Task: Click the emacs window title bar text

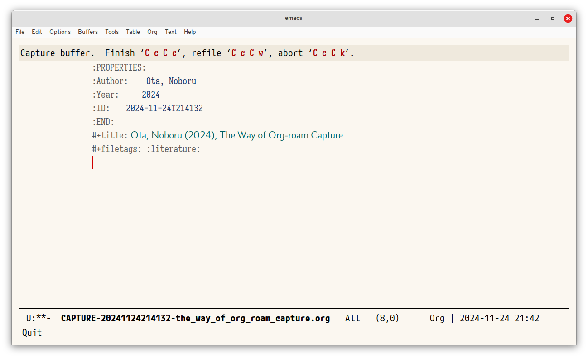Action: coord(294,18)
